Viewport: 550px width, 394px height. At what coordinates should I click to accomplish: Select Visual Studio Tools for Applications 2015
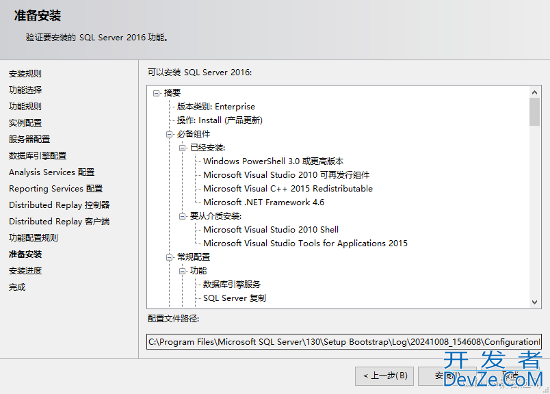point(306,244)
